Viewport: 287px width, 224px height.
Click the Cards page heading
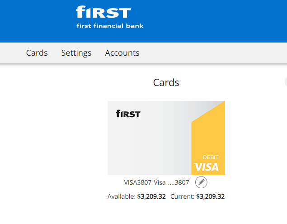click(166, 82)
